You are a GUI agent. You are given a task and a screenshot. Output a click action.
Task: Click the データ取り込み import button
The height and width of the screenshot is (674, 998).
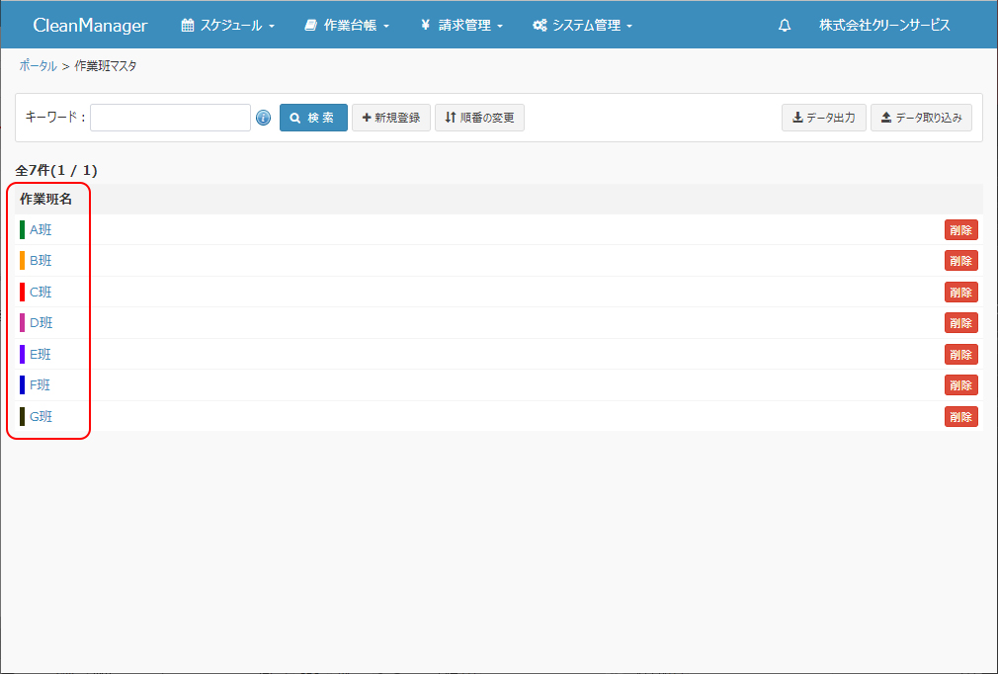tap(921, 118)
